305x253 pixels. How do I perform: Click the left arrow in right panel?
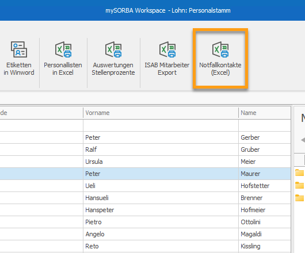tap(303, 140)
